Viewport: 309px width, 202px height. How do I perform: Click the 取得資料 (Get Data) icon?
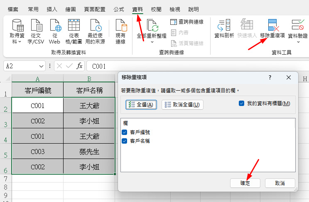click(x=18, y=25)
